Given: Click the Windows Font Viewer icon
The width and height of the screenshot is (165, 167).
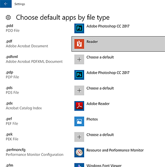Looking at the screenshot, I should point(79,165).
